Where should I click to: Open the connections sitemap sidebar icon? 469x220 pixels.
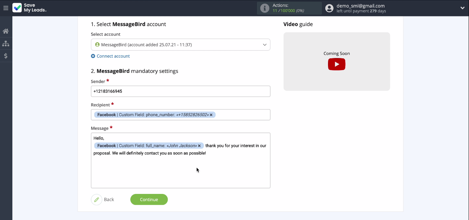click(x=6, y=44)
